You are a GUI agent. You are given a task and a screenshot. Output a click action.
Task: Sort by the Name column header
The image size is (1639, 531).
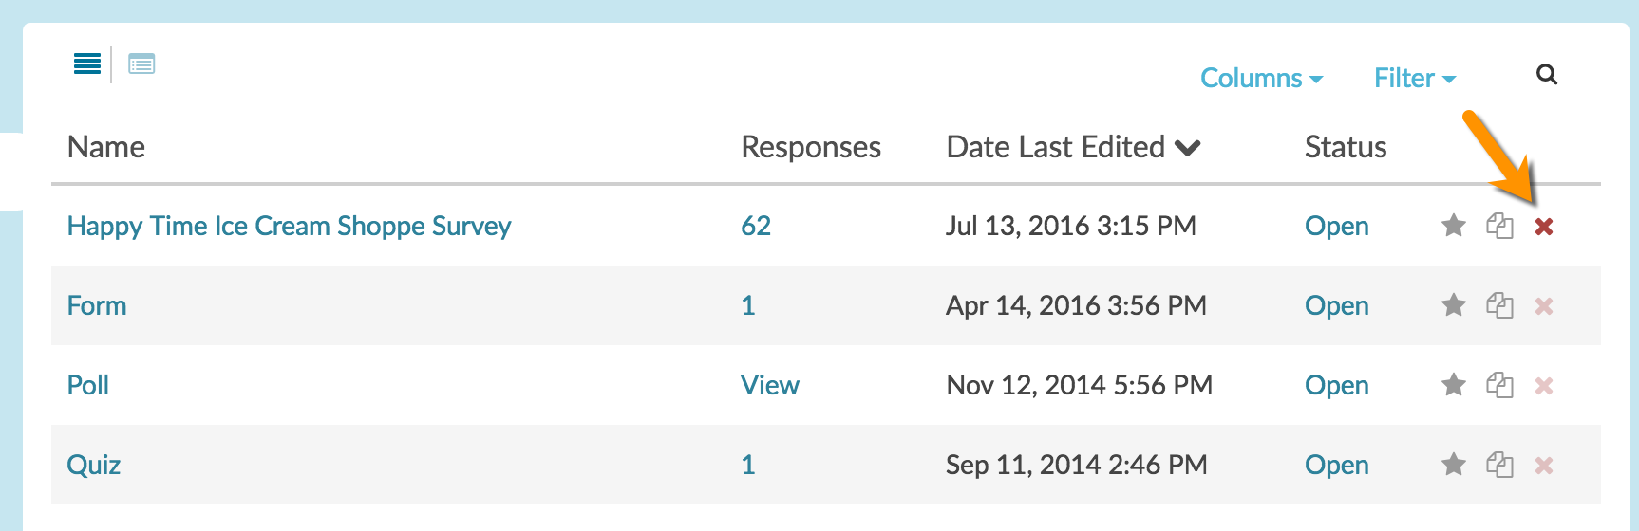point(106,147)
